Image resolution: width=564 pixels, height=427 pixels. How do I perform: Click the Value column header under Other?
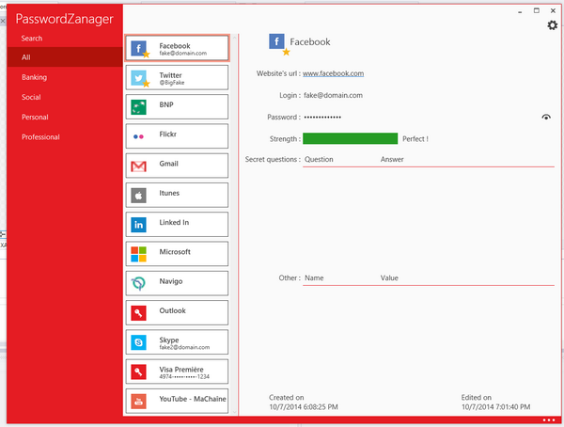click(389, 278)
